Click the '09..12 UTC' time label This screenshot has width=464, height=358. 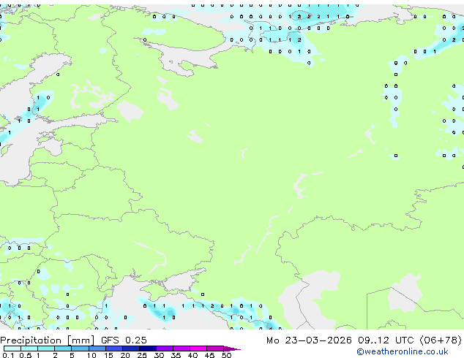point(386,340)
